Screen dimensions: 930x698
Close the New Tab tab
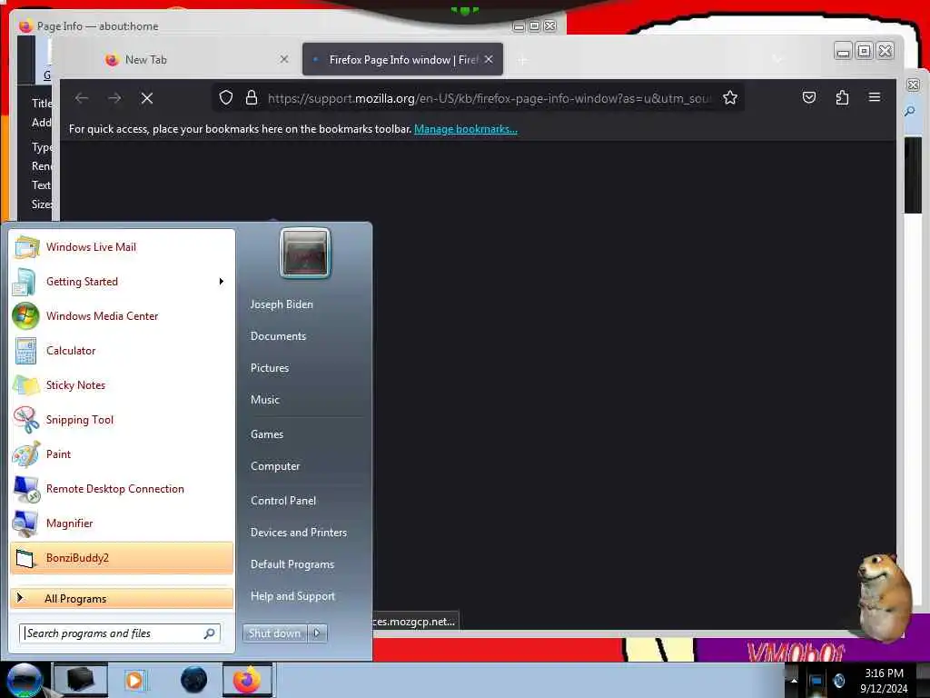tap(284, 59)
